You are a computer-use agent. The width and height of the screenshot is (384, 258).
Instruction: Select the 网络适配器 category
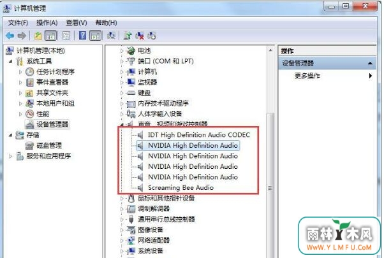point(154,240)
